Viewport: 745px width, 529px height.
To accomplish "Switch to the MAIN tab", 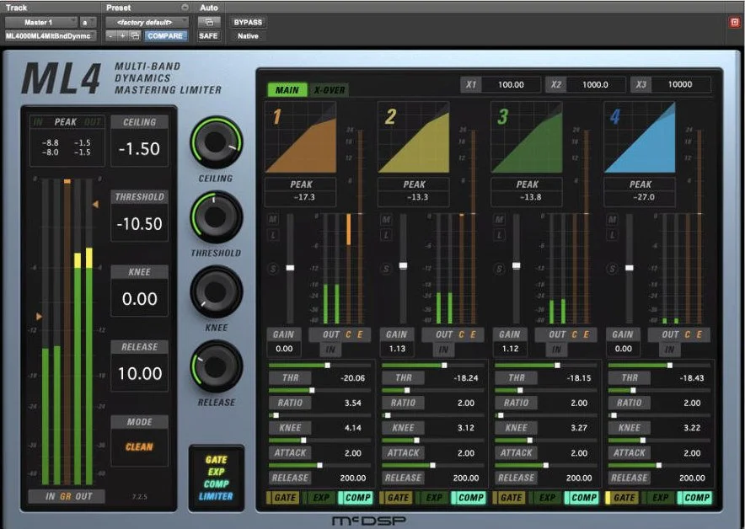I will point(287,90).
